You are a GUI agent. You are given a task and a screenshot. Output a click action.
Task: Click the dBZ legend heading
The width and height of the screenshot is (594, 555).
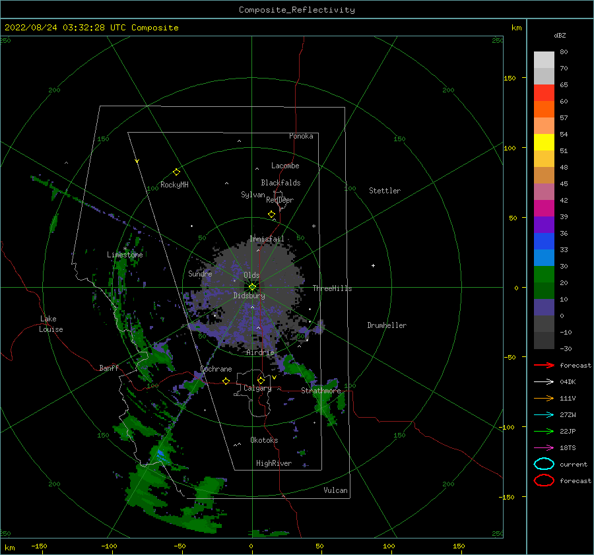[x=560, y=35]
